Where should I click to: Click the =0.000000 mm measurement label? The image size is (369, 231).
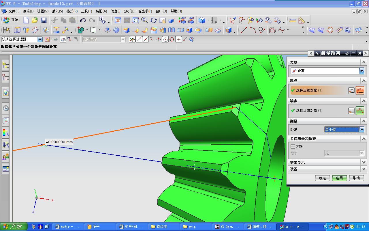pos(59,142)
